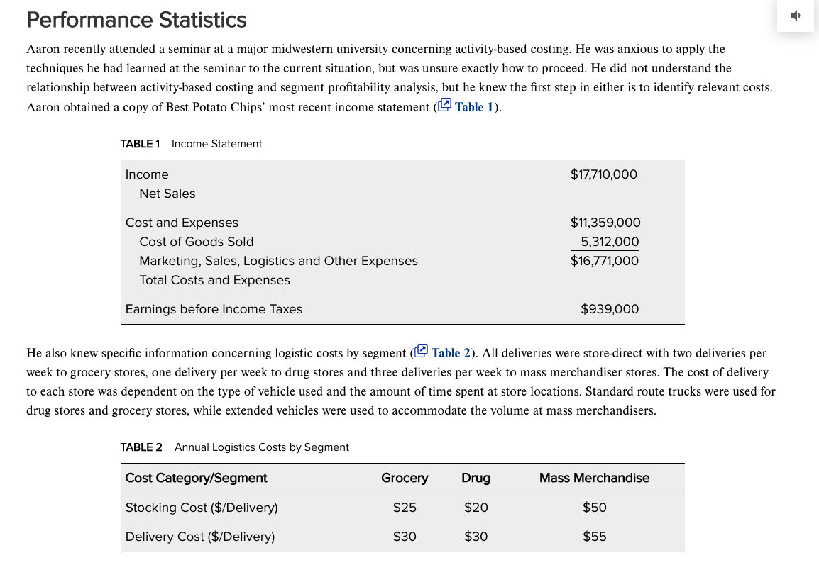The width and height of the screenshot is (819, 565).
Task: Click Marketing, Sales, Logistics and Other Expenses
Action: point(278,261)
